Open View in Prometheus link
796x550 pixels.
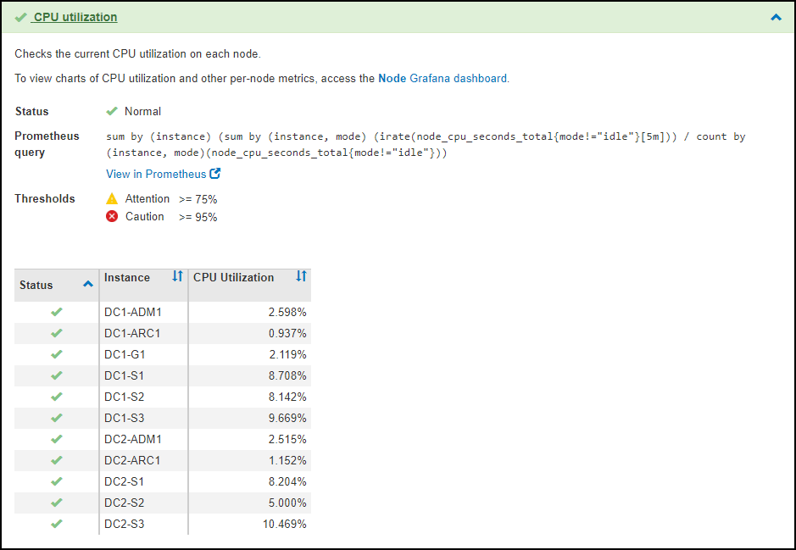(x=156, y=174)
